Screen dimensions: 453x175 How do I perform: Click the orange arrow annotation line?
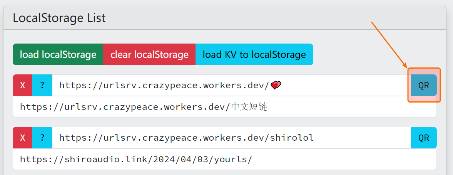[x=389, y=44]
